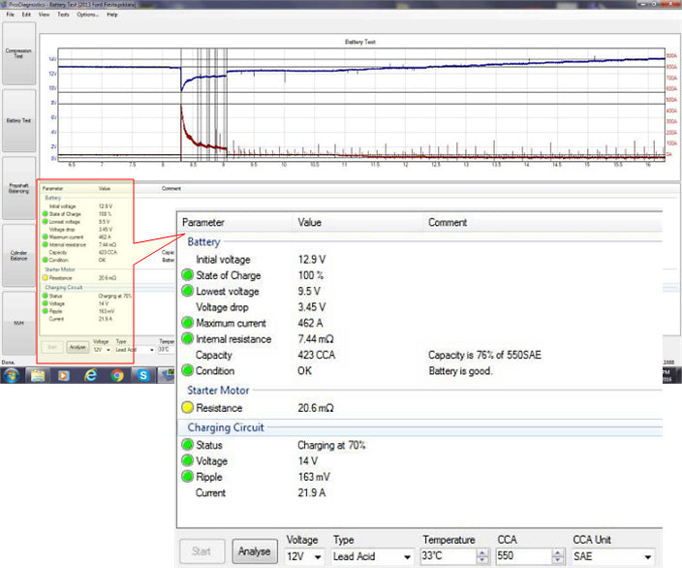Click green Maximum current indicator in enlarged view
The image size is (682, 568).
(187, 323)
